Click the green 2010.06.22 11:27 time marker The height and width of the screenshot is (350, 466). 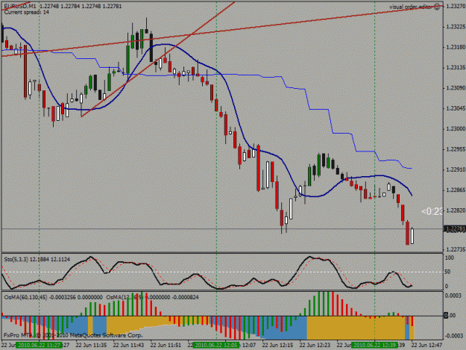coord(39,345)
